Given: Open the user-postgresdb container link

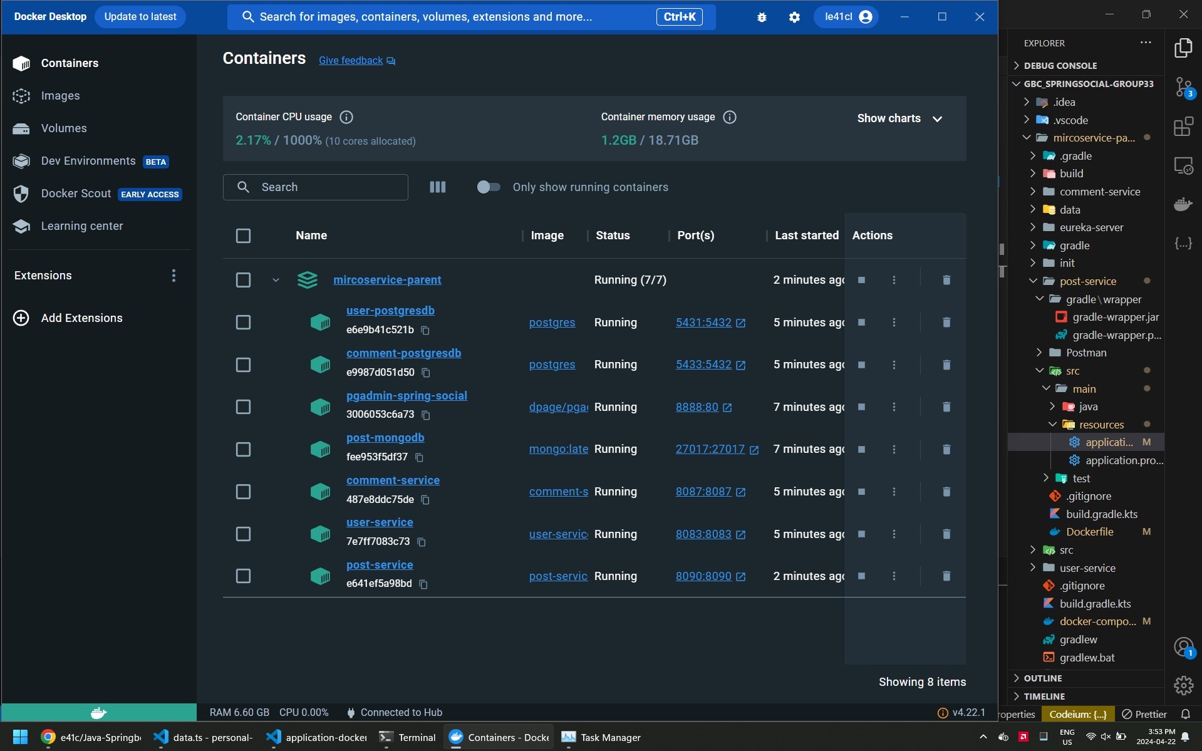Looking at the screenshot, I should [390, 311].
